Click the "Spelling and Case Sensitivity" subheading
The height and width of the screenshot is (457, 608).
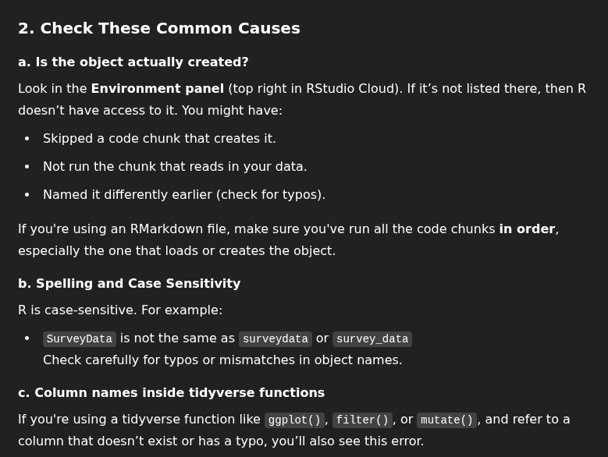pos(138,283)
